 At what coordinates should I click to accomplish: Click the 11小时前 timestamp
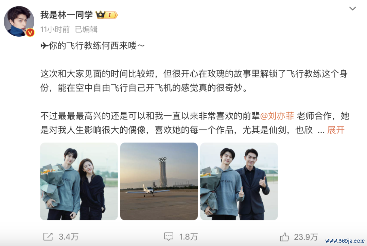click(55, 29)
